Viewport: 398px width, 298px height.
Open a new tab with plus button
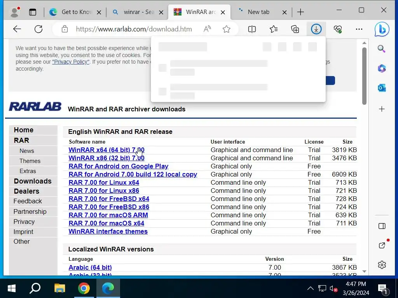click(x=300, y=12)
